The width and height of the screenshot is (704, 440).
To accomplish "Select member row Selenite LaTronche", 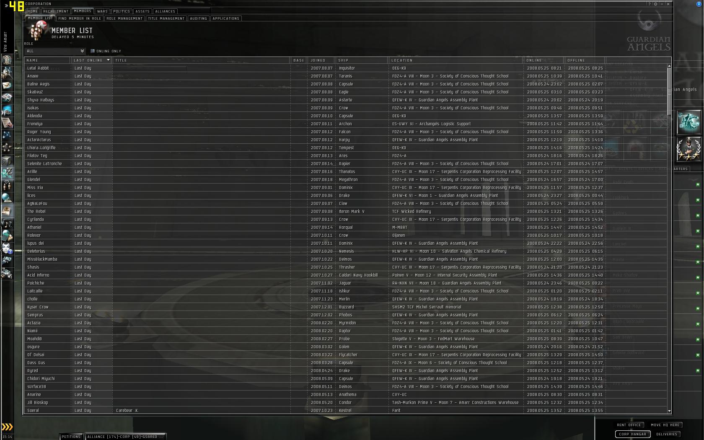I will click(x=345, y=163).
